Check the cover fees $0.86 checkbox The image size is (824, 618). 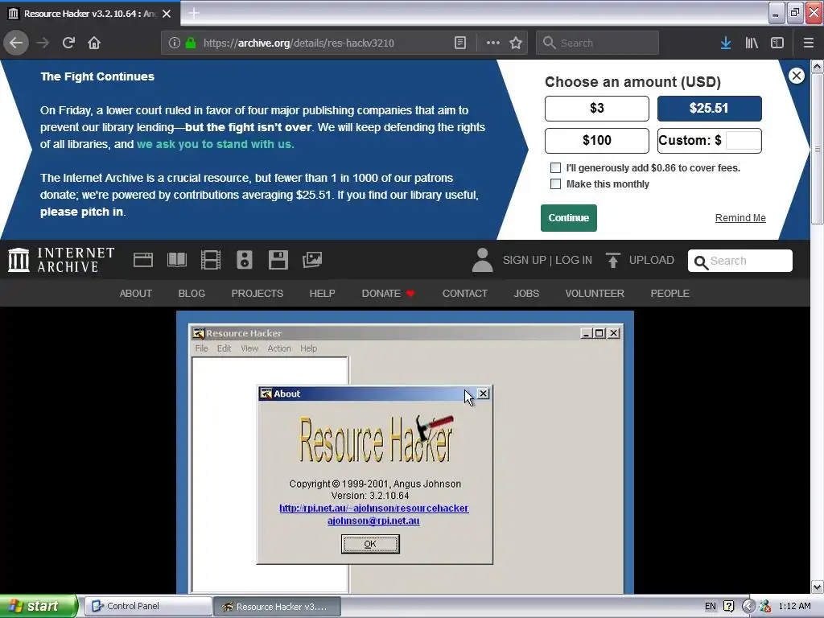click(x=555, y=167)
